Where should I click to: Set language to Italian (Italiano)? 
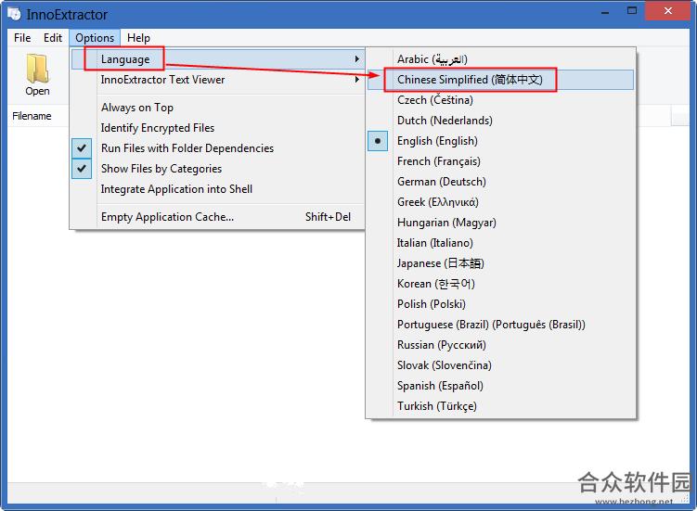500,243
